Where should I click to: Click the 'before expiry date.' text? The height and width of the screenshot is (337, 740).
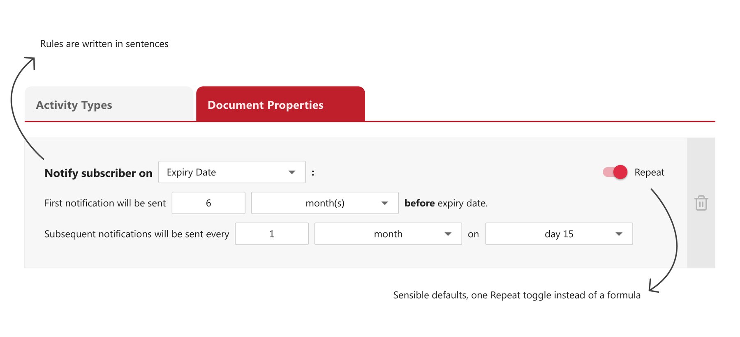(446, 203)
